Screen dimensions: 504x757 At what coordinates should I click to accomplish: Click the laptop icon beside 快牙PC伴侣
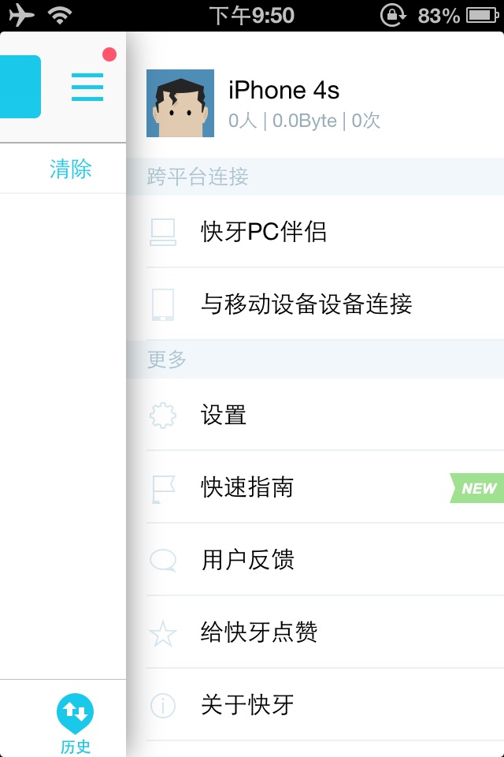coord(163,232)
